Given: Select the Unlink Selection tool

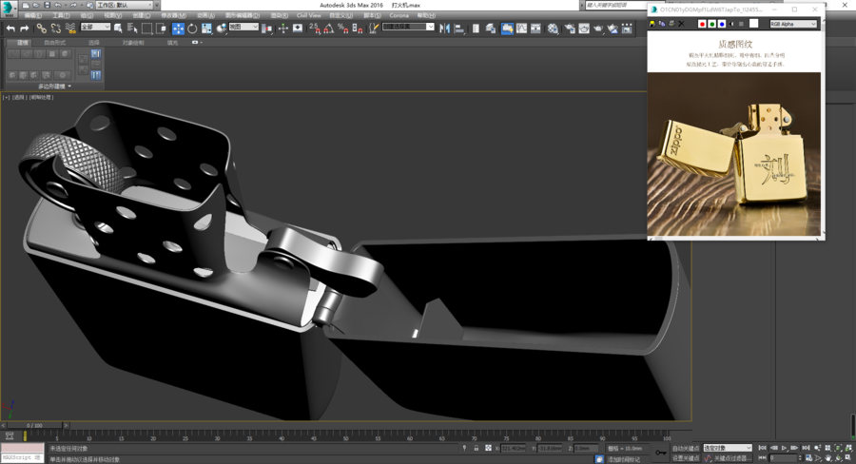Looking at the screenshot, I should [x=56, y=29].
